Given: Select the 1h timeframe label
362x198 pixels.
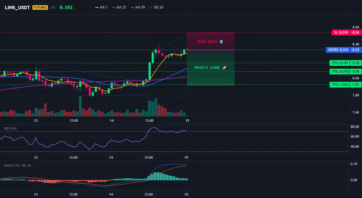Looking at the screenshot, I should [53, 7].
